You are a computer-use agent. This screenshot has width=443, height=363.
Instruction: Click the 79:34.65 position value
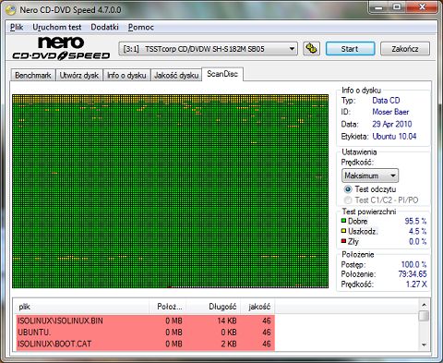413,274
